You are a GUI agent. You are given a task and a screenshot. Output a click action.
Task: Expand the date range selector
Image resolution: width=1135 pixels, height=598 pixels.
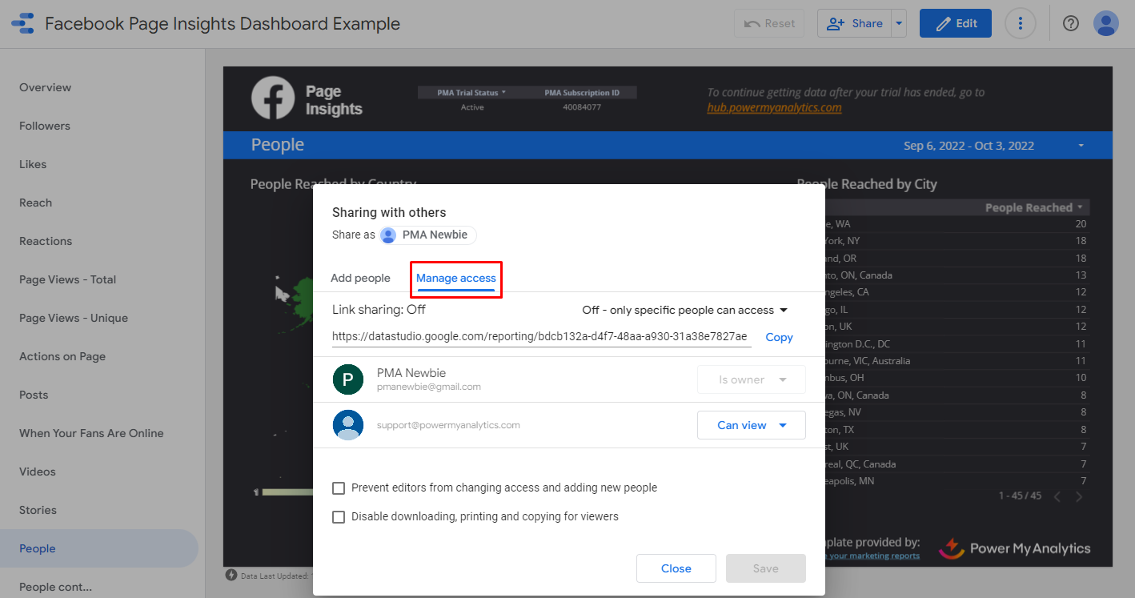[x=1081, y=146]
